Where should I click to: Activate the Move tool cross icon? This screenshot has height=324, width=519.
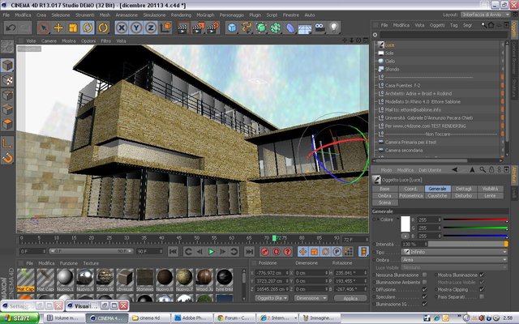tap(58, 28)
